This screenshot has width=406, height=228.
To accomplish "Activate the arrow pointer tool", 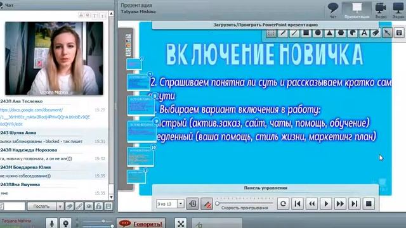I will click(388, 33).
